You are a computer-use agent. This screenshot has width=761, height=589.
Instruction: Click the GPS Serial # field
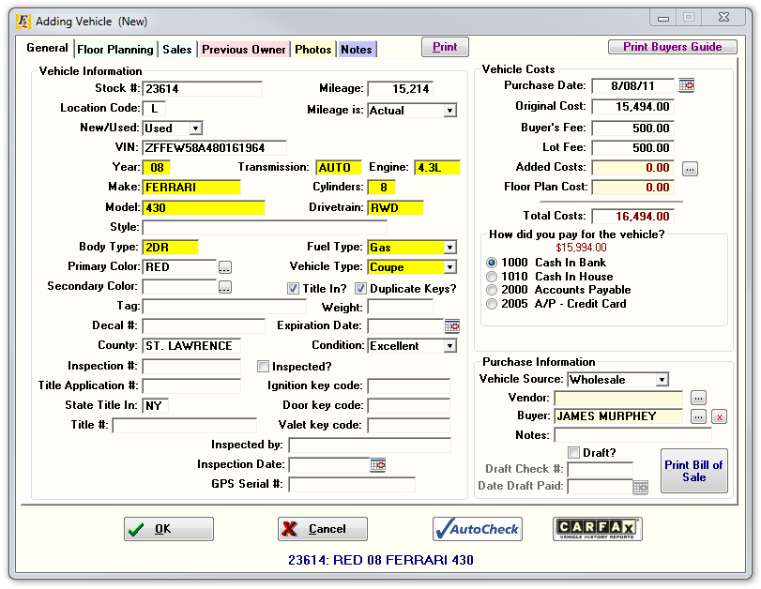352,484
